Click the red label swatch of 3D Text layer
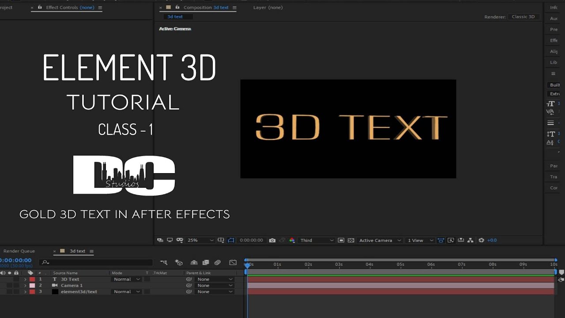565x318 pixels. 32,279
